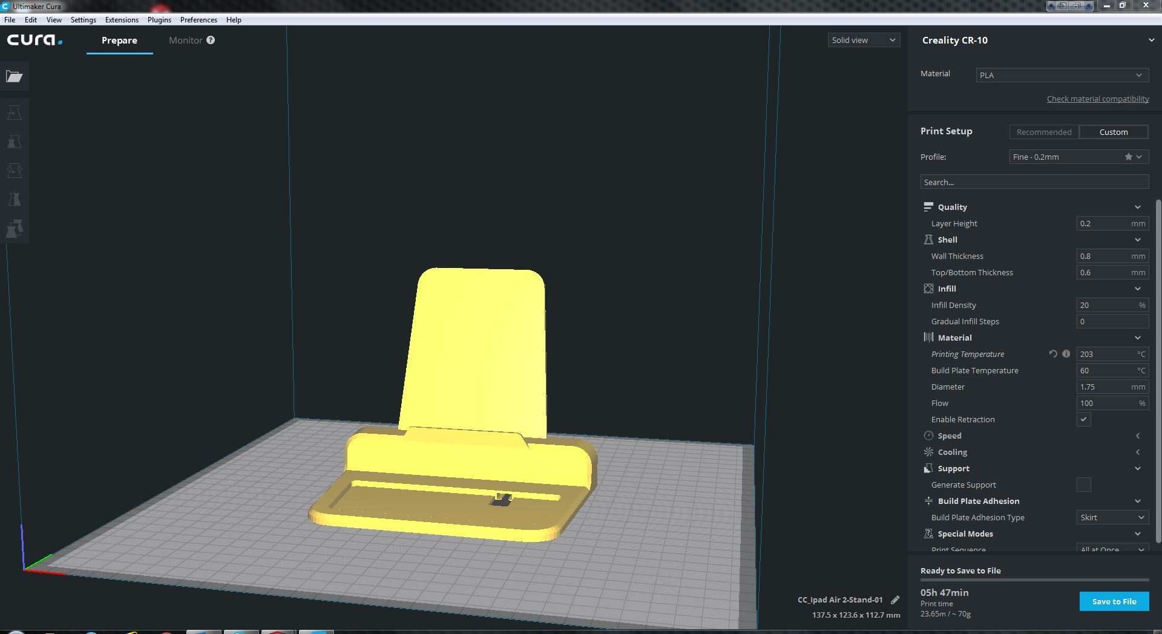The height and width of the screenshot is (634, 1162).
Task: Click the help icon next to Monitor
Action: pyautogui.click(x=211, y=40)
